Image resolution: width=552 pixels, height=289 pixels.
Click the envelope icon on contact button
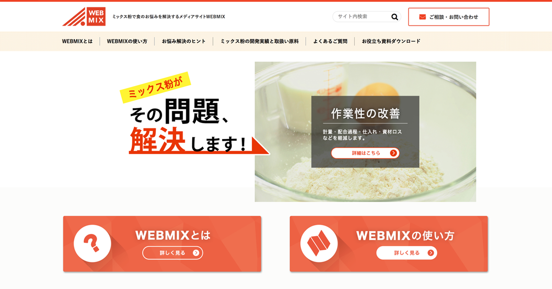point(422,17)
